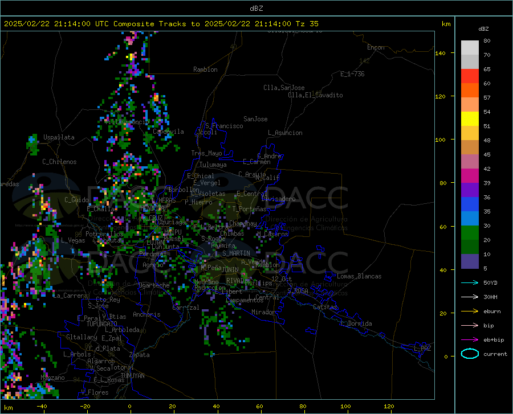Select the light gray 70 dBZ swatch

(x=470, y=48)
